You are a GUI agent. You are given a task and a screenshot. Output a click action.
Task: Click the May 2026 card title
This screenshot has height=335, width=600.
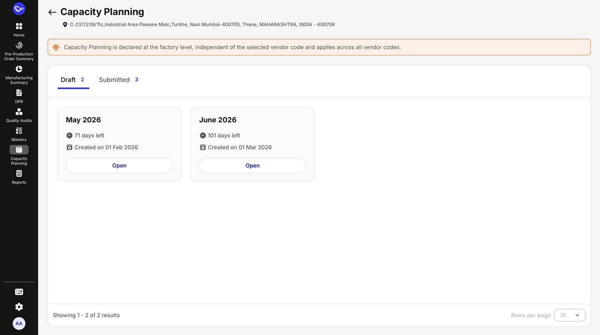coord(83,120)
